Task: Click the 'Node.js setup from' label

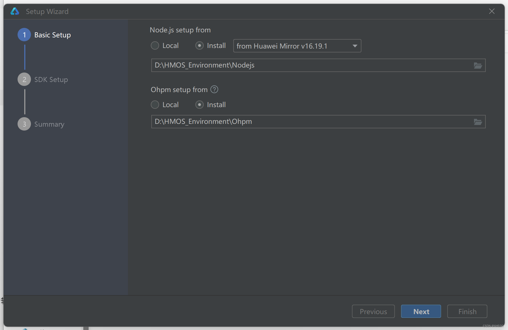Action: 180,30
